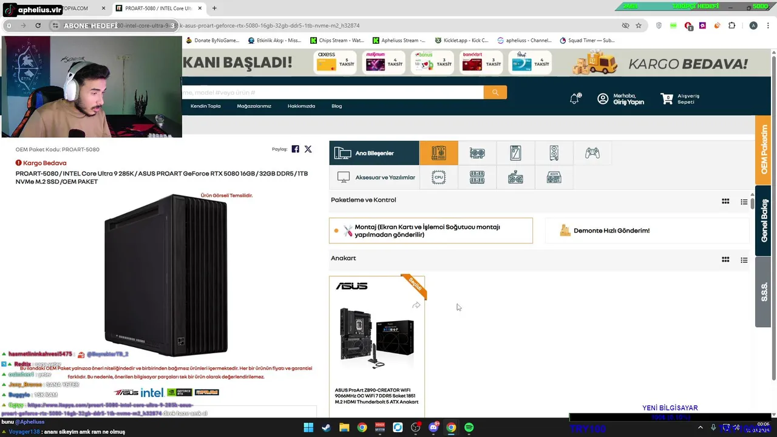Switch Anakart section to list view
Viewport: 777px width, 437px height.
pyautogui.click(x=744, y=260)
